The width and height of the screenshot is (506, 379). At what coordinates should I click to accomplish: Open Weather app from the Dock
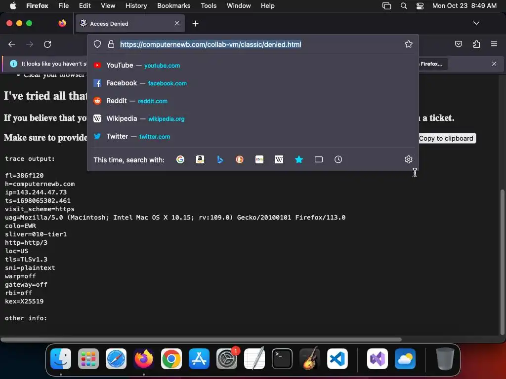point(405,358)
